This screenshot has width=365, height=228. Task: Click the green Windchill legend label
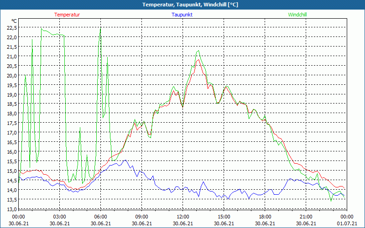(x=297, y=15)
